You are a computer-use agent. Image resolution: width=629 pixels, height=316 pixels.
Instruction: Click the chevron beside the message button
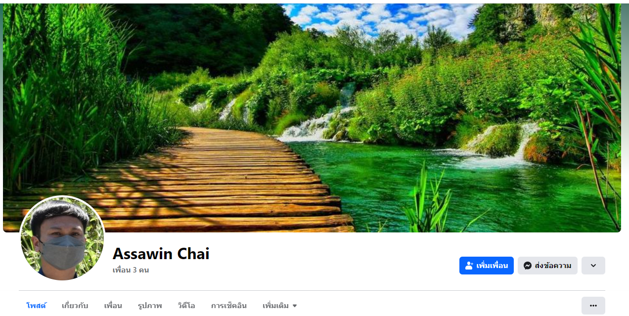point(593,266)
